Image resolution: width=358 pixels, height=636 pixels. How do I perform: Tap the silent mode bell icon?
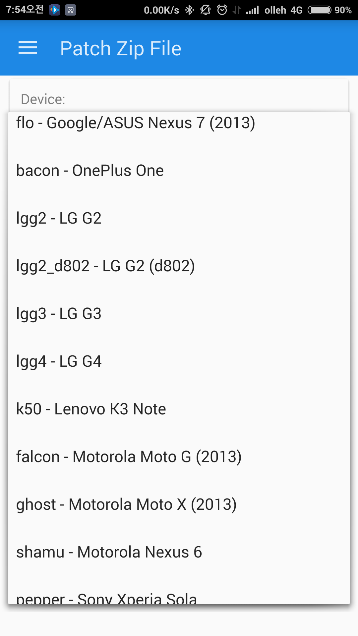[x=206, y=10]
